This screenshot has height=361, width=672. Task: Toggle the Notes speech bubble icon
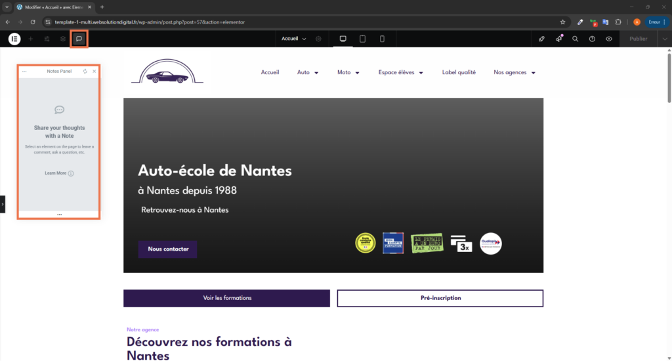[x=79, y=39]
